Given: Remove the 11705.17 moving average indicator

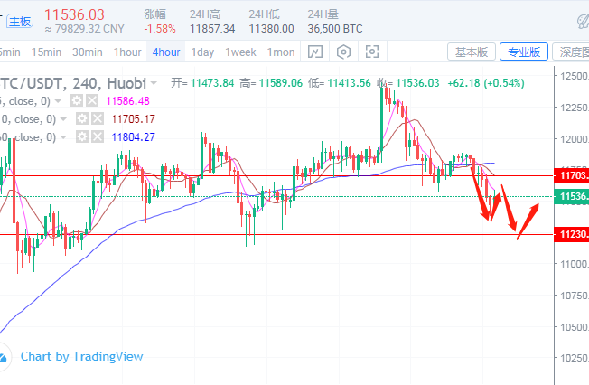Looking at the screenshot, I should click(x=98, y=118).
